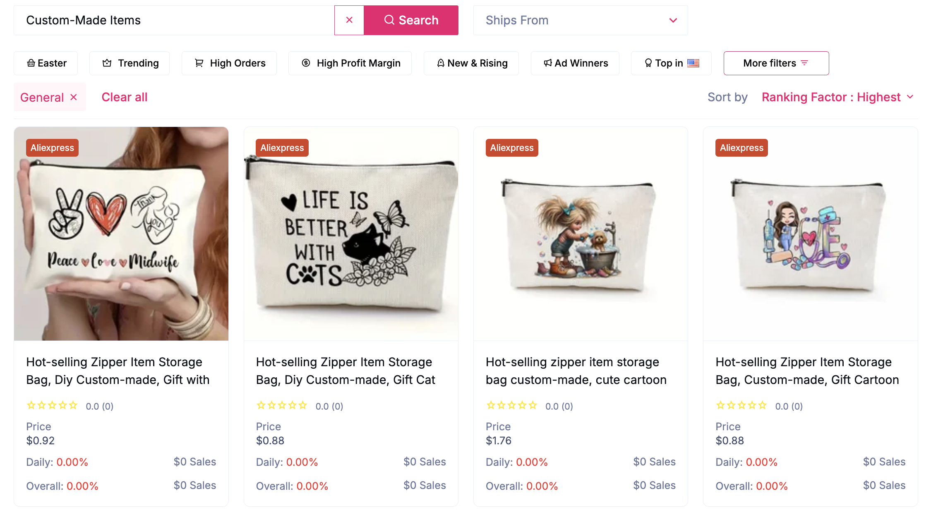Select the High Orders cart icon
The image size is (931, 515).
(x=199, y=63)
